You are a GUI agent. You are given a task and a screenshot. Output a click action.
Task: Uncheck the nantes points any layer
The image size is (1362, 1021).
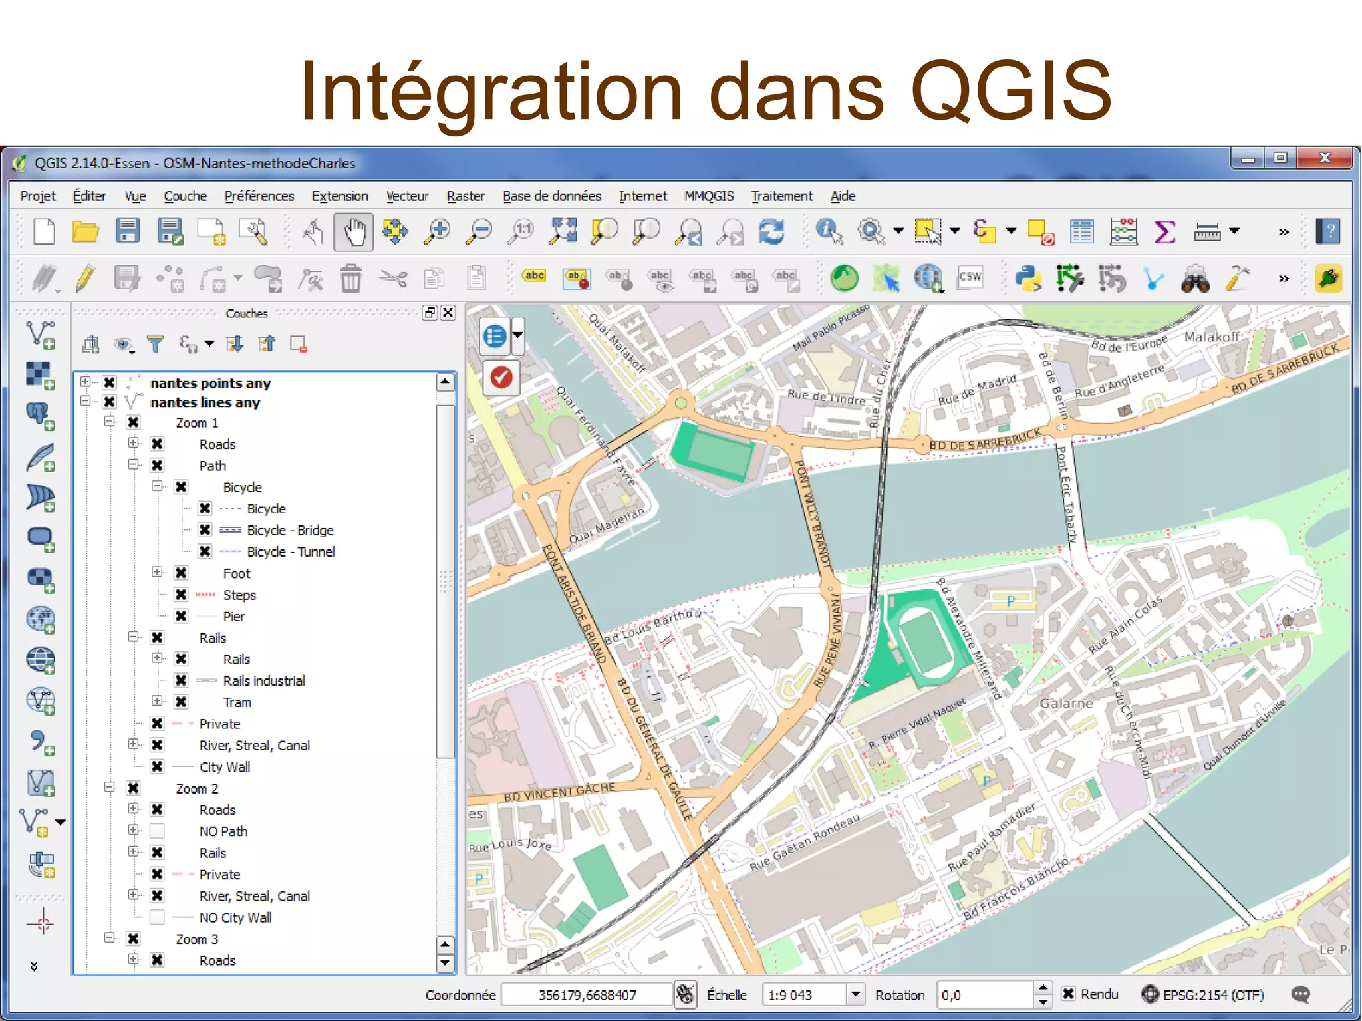point(110,382)
